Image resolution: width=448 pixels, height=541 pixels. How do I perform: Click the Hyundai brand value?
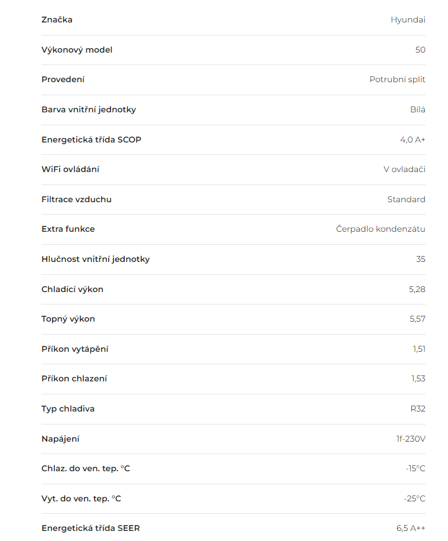(x=408, y=20)
